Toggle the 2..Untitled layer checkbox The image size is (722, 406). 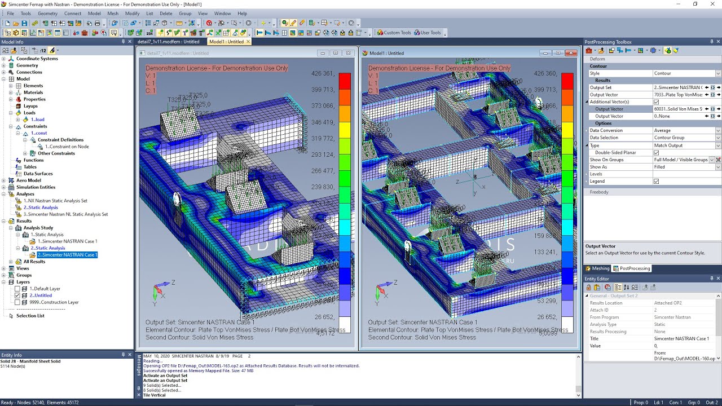[17, 295]
